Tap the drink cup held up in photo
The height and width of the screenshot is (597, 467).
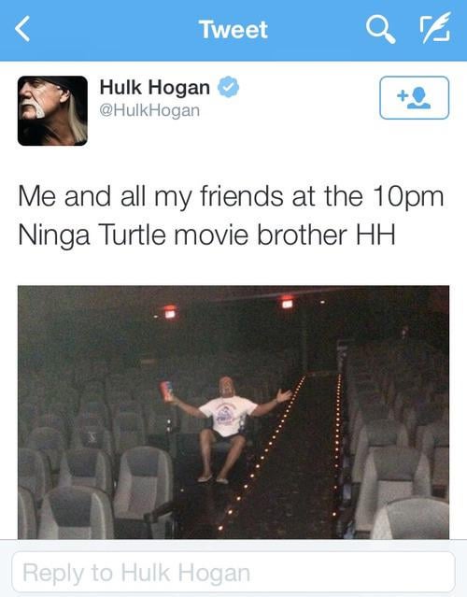click(x=166, y=391)
